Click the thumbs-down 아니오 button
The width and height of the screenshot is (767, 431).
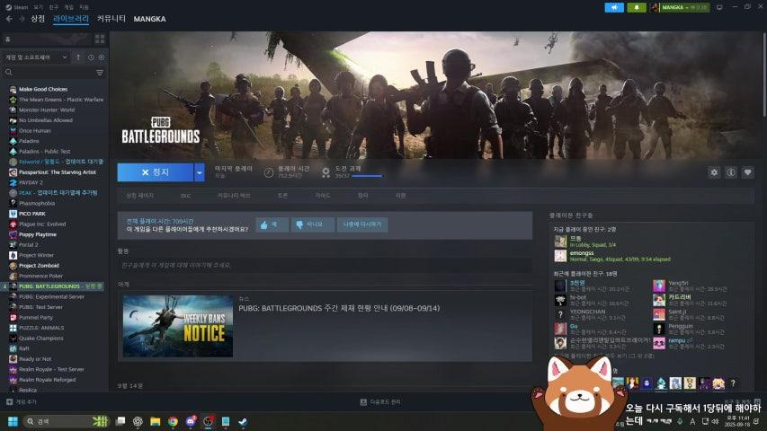[312, 224]
